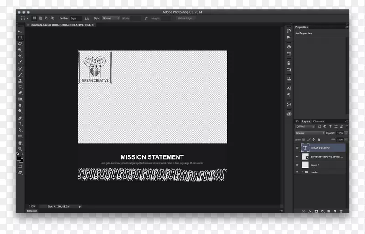The height and width of the screenshot is (234, 365).
Task: Select the Rectangular Marquee tool in the toolbox
Action: click(x=20, y=38)
